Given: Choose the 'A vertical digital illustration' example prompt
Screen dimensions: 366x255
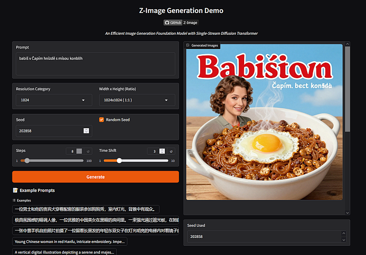Looking at the screenshot, I should 64,252.
